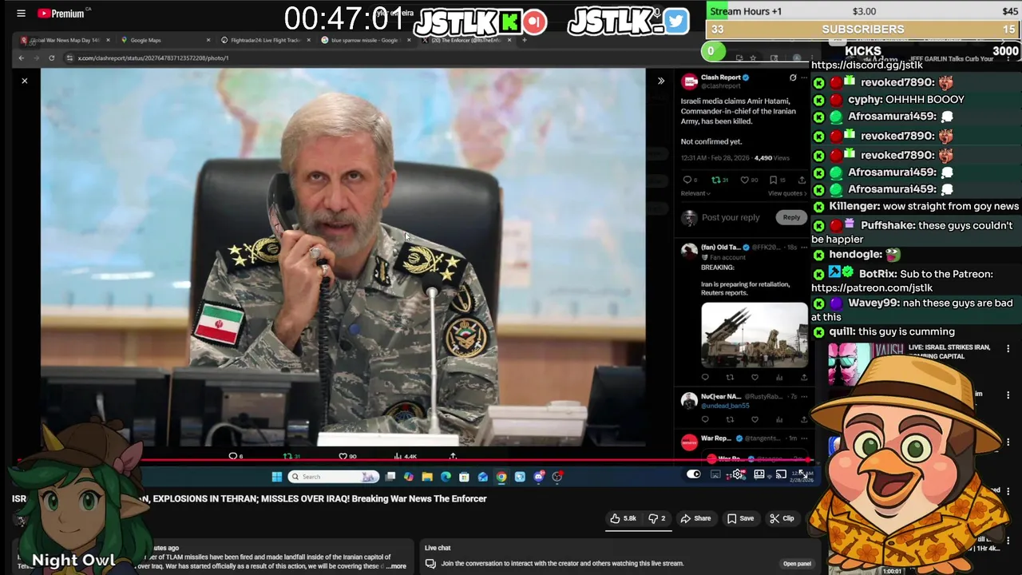Repost the Clash Report tweet showing 31
The height and width of the screenshot is (575, 1022).
click(715, 180)
